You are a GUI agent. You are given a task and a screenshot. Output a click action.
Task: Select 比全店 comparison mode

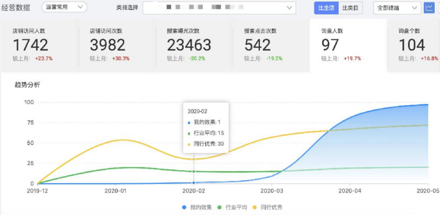326,8
